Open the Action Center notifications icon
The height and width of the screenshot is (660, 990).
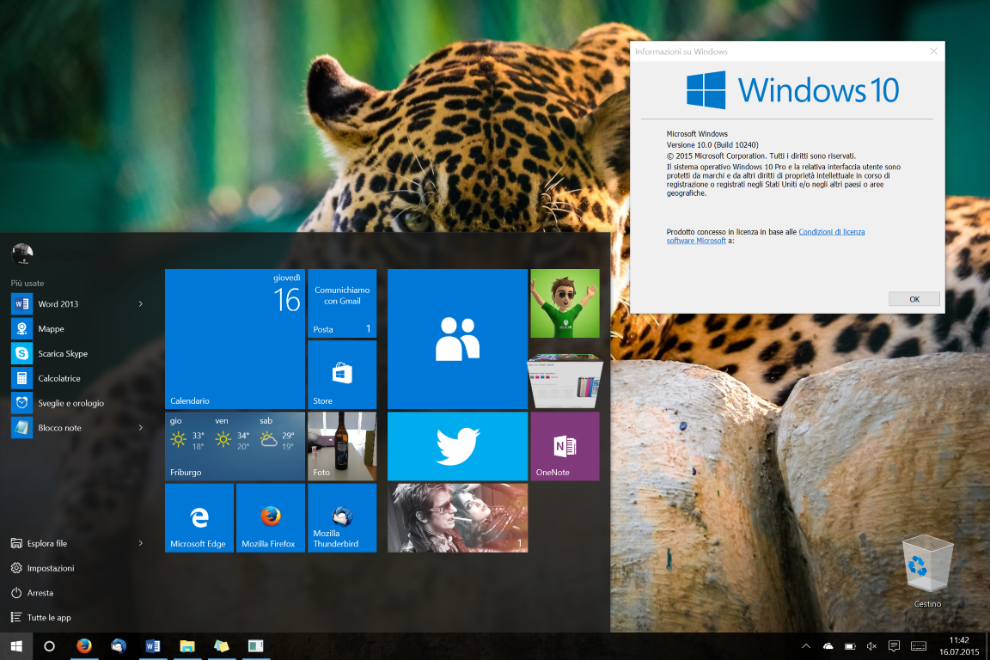pos(894,646)
